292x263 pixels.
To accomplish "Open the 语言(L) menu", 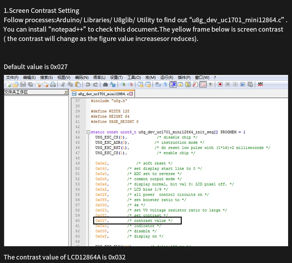I will click(99, 78).
